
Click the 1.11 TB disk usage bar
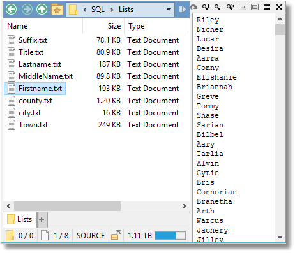point(170,235)
